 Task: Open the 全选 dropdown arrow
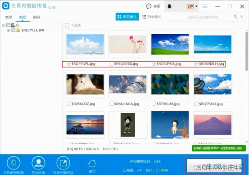(x=72, y=25)
